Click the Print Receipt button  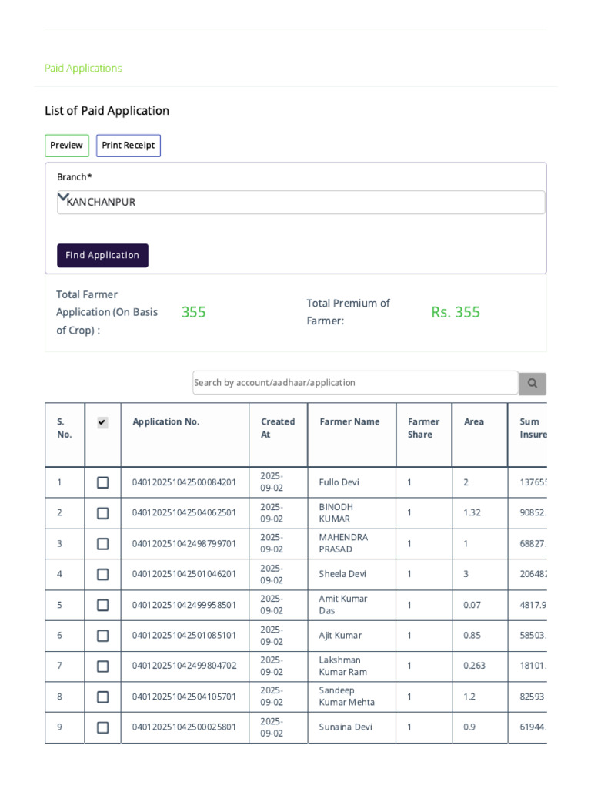click(129, 146)
